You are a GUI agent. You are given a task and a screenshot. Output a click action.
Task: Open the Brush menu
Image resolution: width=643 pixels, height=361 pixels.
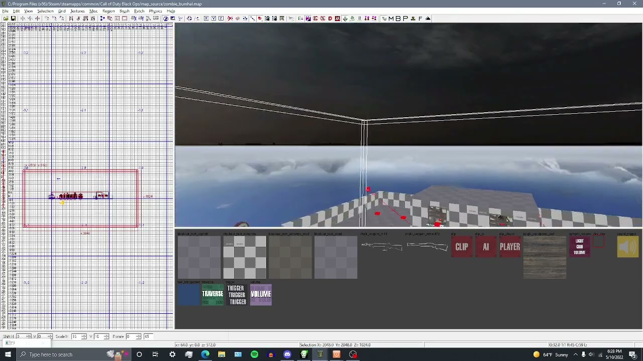click(124, 11)
